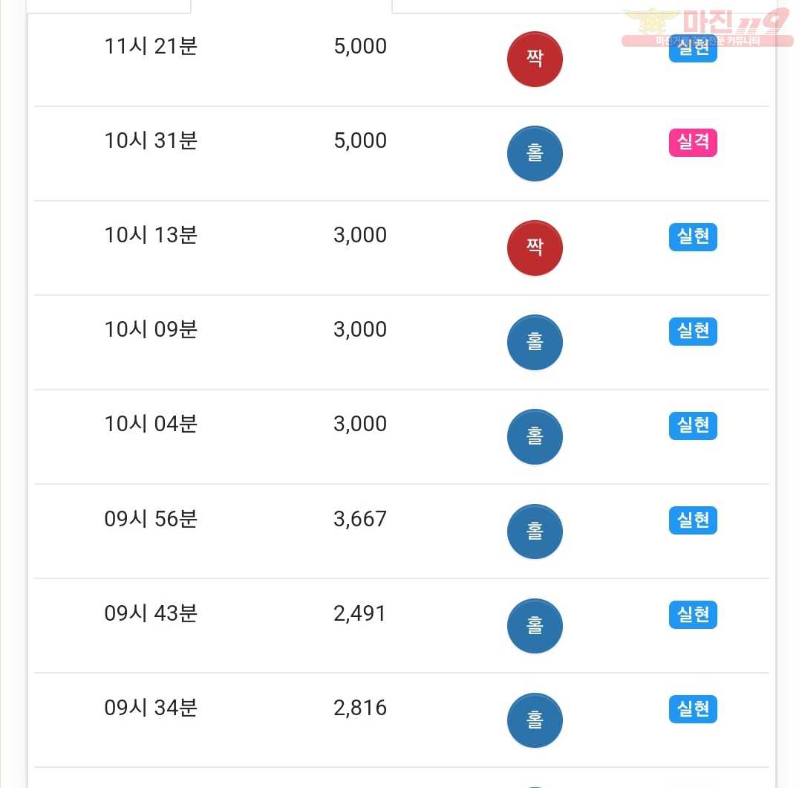This screenshot has height=788, width=802.
Task: Select the 2,491 amount value
Action: point(359,613)
